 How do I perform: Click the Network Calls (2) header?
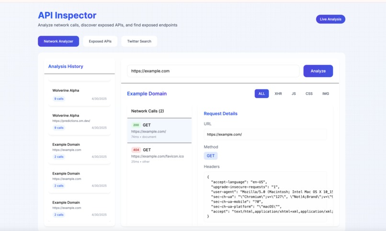[148, 111]
